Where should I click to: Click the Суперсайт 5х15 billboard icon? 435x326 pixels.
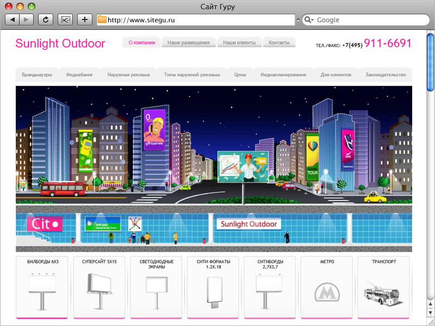click(x=100, y=291)
